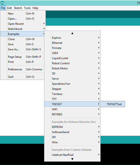The height and width of the screenshot is (165, 140).
Task: Open the Wire examples submenu
Action: 72,142
